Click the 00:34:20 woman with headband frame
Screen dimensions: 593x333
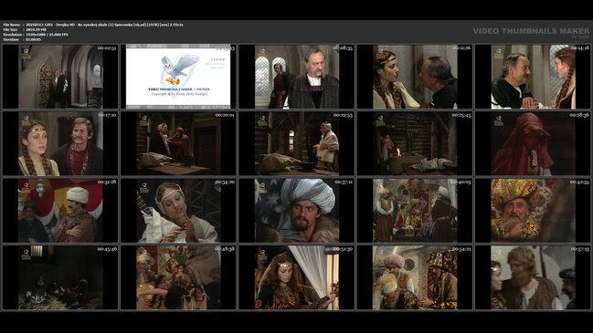(178, 211)
